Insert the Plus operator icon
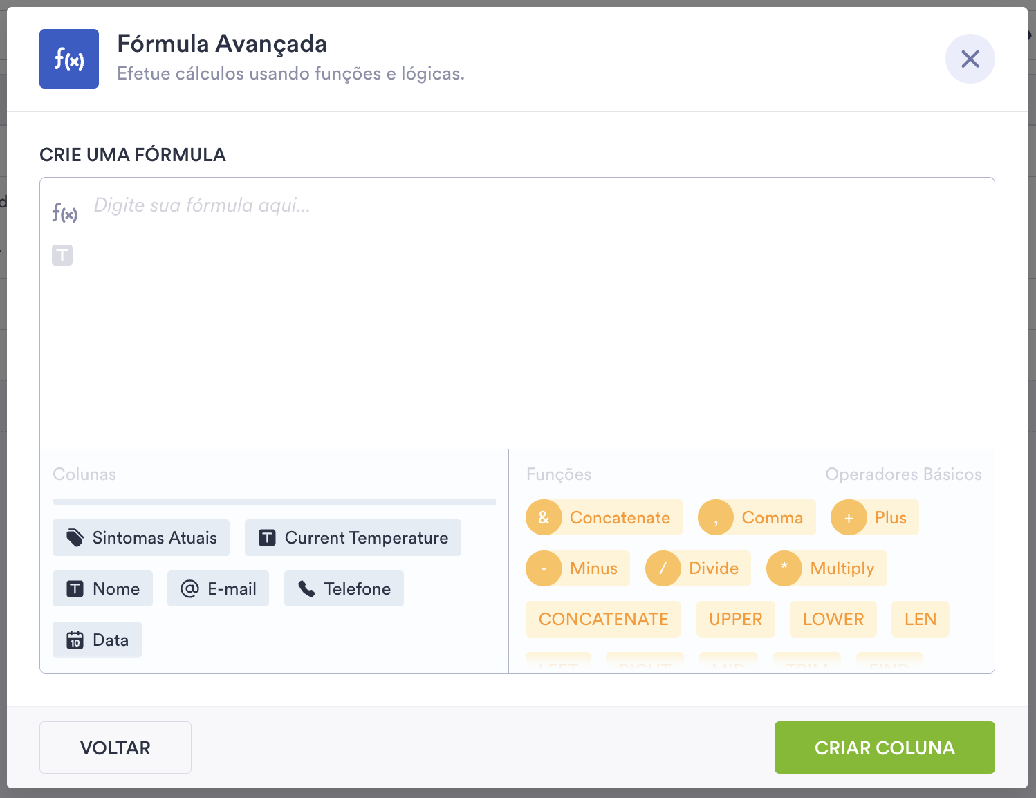The height and width of the screenshot is (798, 1036). click(849, 517)
